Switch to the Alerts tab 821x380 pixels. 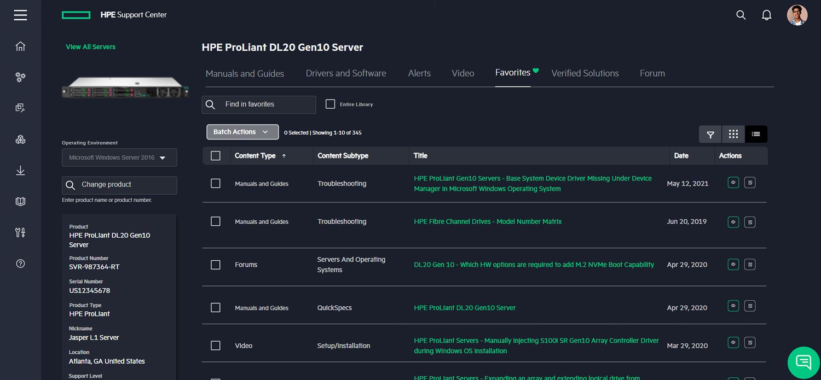(x=419, y=73)
